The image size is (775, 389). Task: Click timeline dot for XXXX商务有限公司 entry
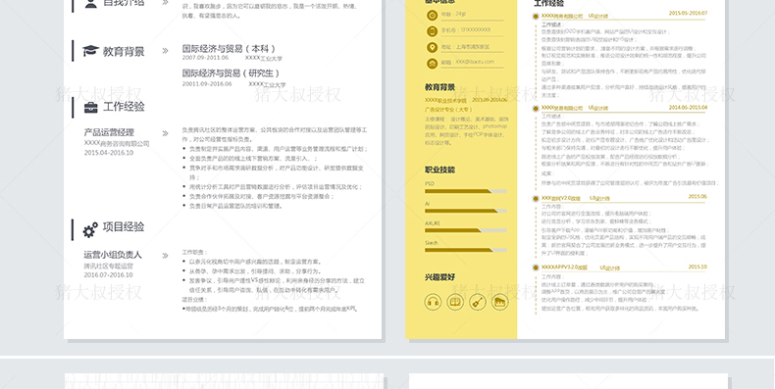click(x=536, y=17)
